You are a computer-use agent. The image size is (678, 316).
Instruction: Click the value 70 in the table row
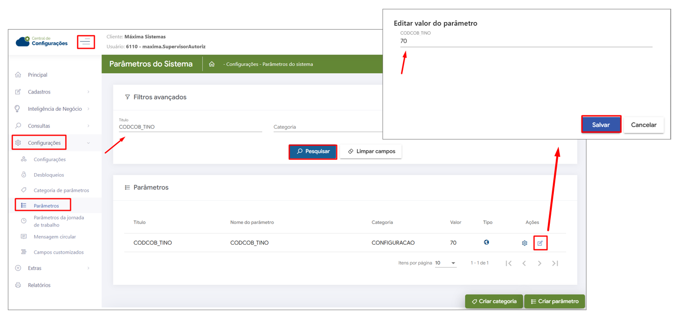[453, 243]
